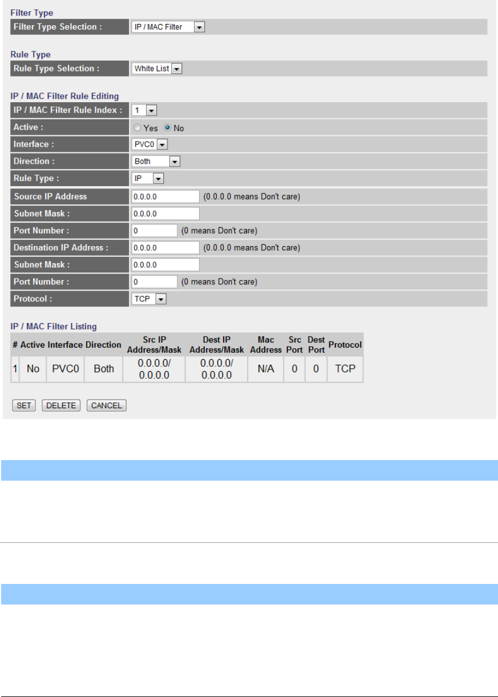Screen dimensions: 498x697
Task: Click the Subnet Mask field under Destination IP
Action: (165, 265)
